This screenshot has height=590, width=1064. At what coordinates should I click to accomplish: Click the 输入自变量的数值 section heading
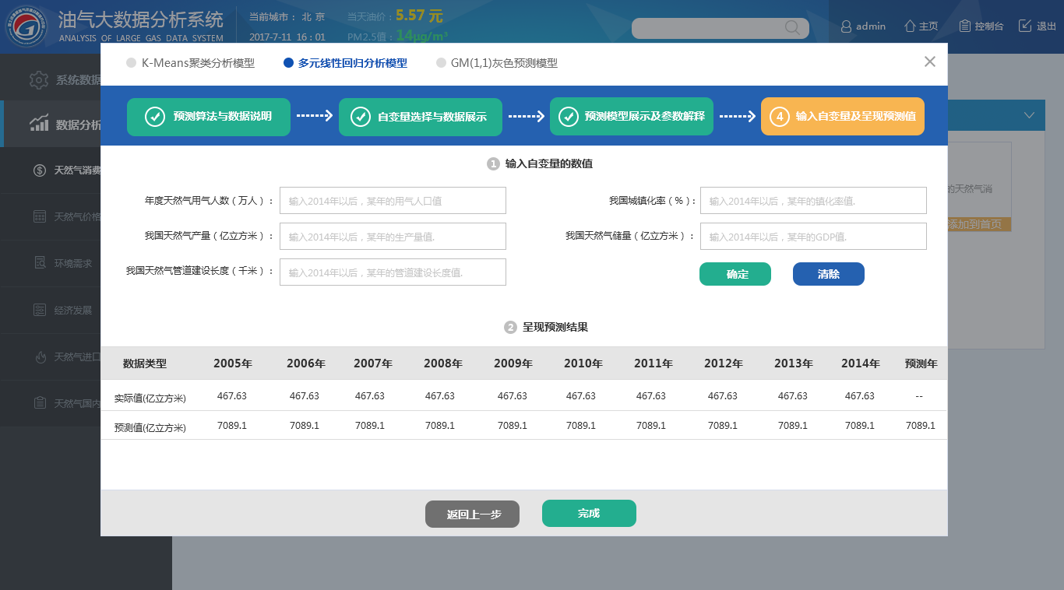pos(549,163)
